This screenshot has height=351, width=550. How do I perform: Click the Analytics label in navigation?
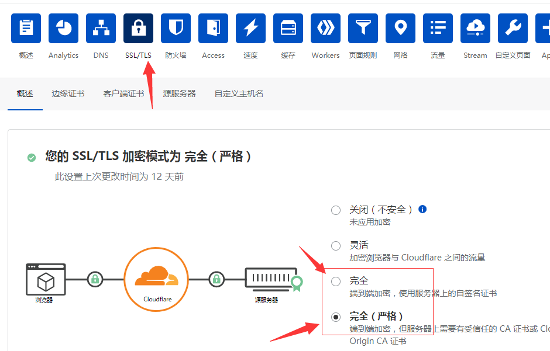(64, 55)
